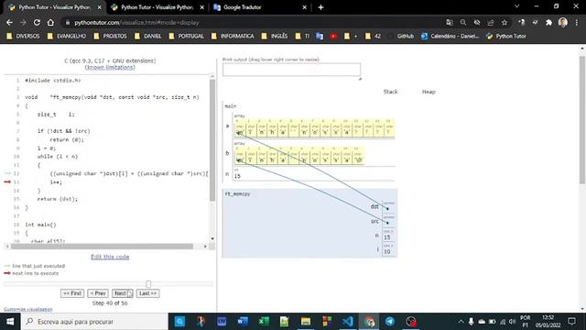The width and height of the screenshot is (586, 330).
Task: Click the code pane horizontal scrollbar
Action: click(102, 247)
